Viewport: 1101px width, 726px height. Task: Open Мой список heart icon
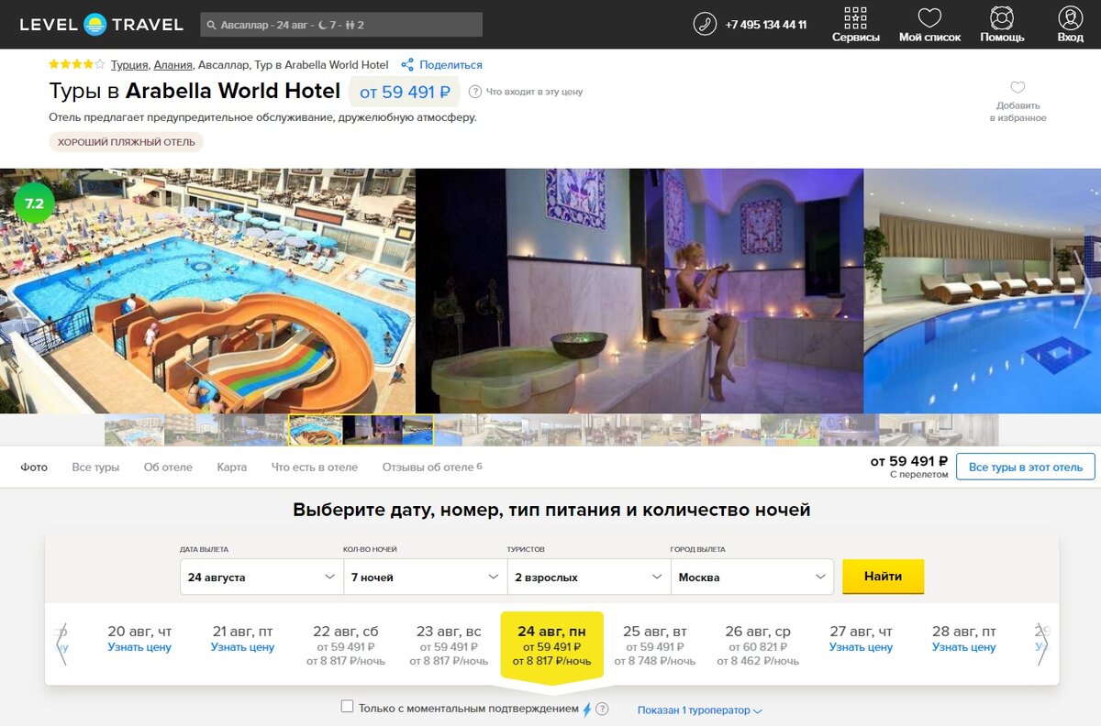click(929, 17)
